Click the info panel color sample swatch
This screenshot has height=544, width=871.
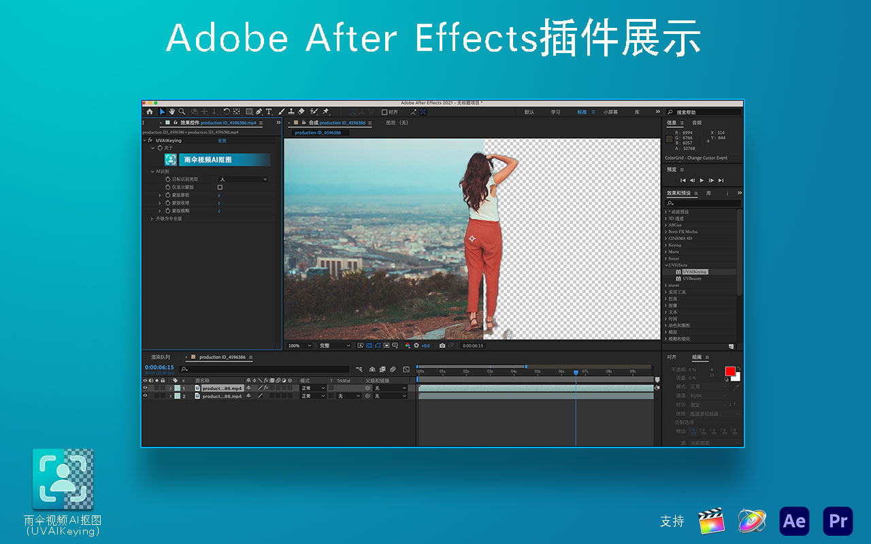[669, 138]
